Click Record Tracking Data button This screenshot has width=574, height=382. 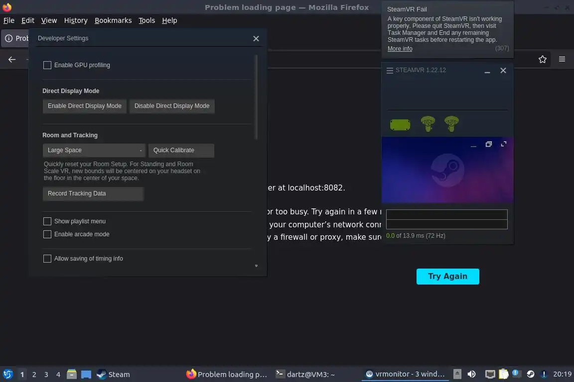click(93, 194)
